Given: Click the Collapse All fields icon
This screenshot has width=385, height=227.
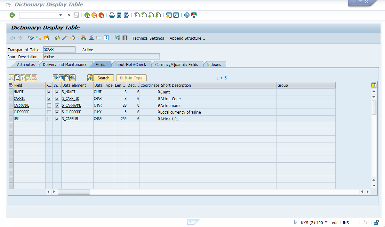Looking at the screenshot, I should [73, 77].
